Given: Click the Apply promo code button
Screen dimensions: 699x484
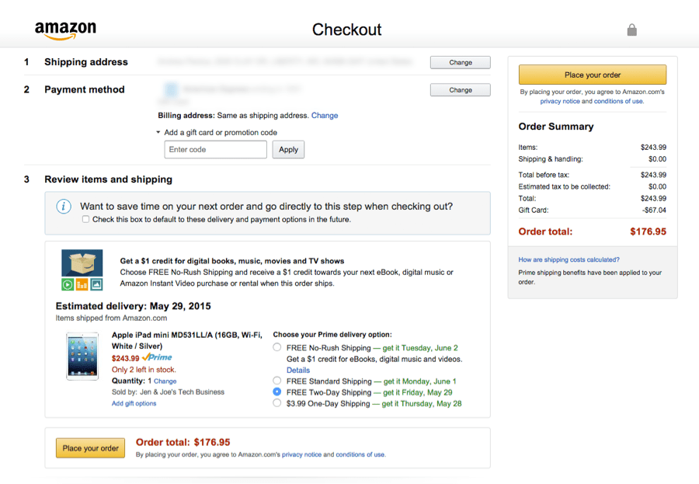Looking at the screenshot, I should 288,149.
